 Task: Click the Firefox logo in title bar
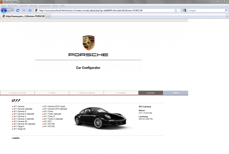click(x=1, y=2)
